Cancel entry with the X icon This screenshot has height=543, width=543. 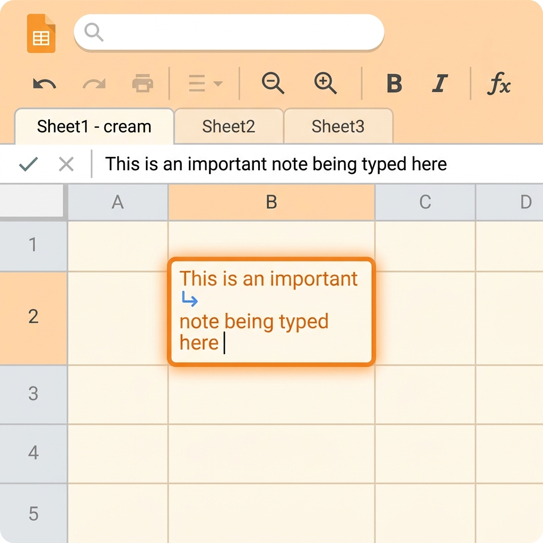(x=66, y=164)
